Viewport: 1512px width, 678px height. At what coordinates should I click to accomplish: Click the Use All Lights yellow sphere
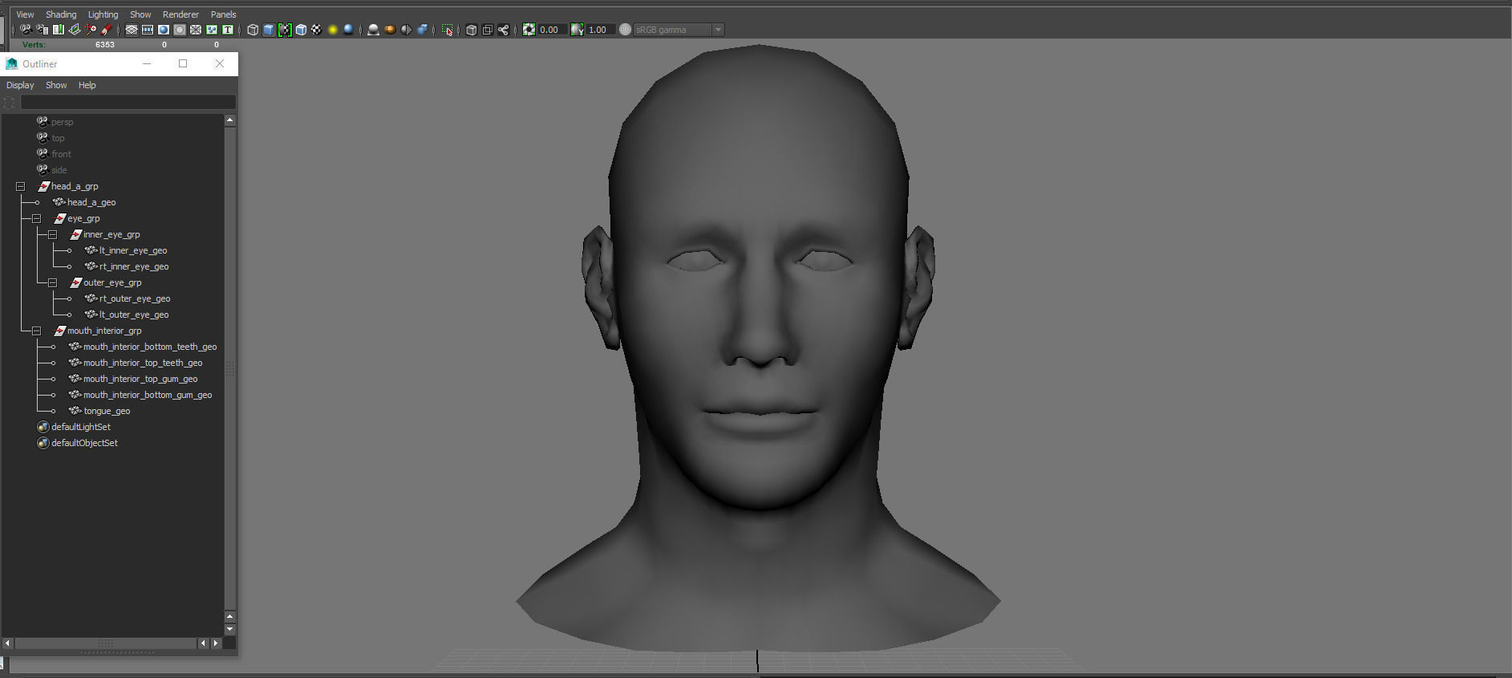tap(333, 30)
